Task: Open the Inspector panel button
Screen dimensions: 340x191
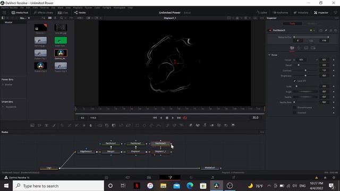Action: [x=321, y=13]
